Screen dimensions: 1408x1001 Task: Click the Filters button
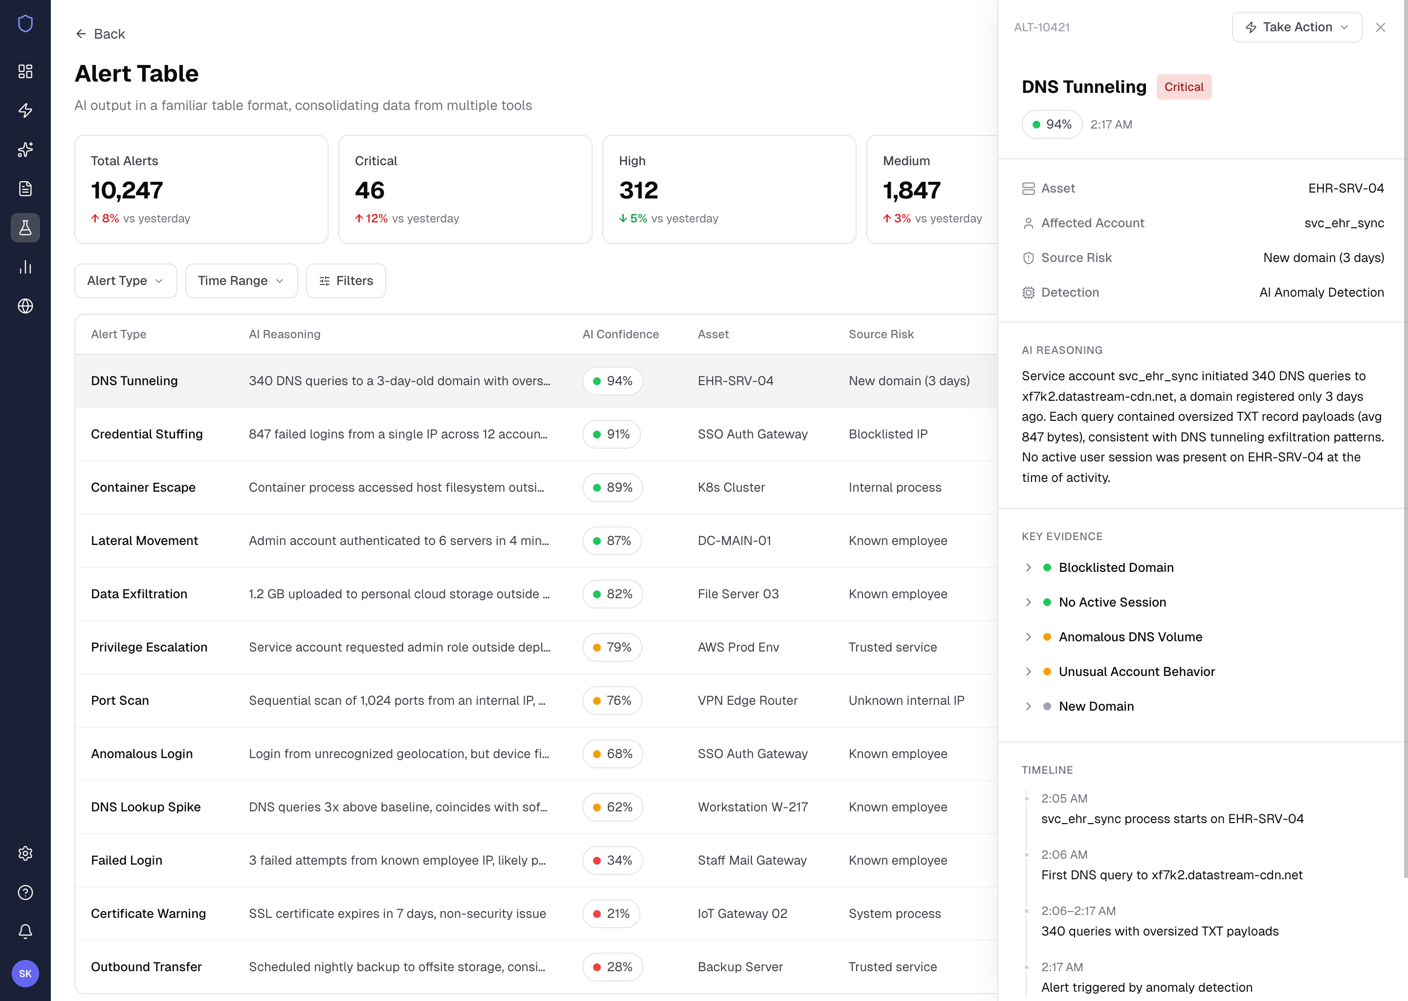pos(346,281)
